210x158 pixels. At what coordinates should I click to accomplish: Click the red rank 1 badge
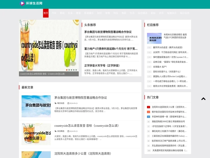[148, 107]
